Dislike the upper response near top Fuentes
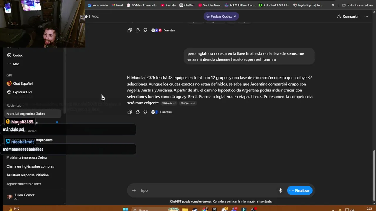The height and width of the screenshot is (211, 376). point(145,30)
